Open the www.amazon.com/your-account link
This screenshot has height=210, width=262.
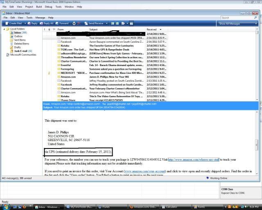[145, 171]
